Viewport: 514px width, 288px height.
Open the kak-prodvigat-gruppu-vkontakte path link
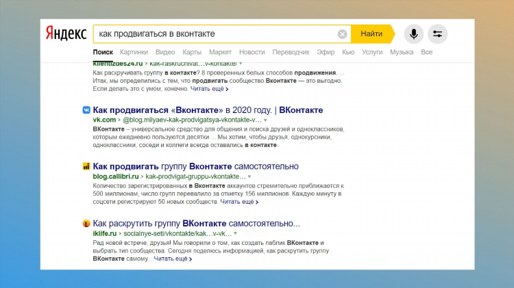(196, 176)
